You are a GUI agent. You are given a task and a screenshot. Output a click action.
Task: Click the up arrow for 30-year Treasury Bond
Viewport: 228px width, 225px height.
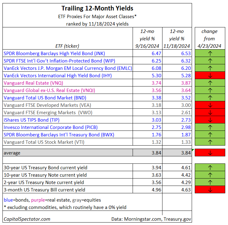pos(210,167)
